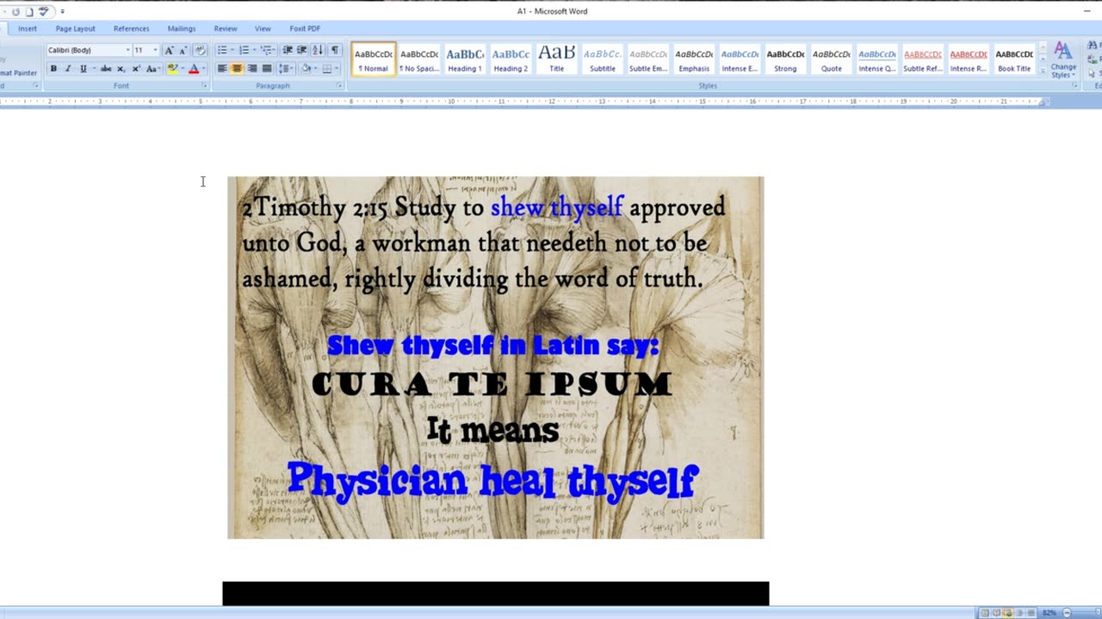Click the paragraph Shading bucket icon

click(x=306, y=69)
